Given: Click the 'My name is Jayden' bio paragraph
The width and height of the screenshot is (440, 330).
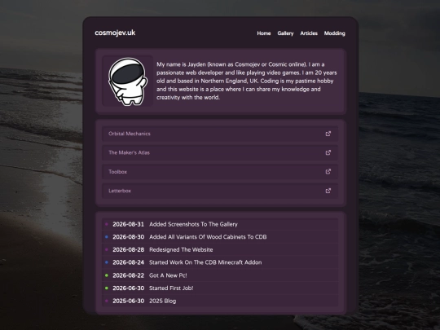Looking at the screenshot, I should 246,81.
